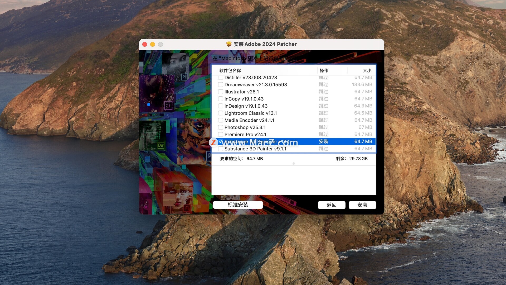Image resolution: width=506 pixels, height=285 pixels.
Task: Click the 大小 column header
Action: click(x=367, y=70)
